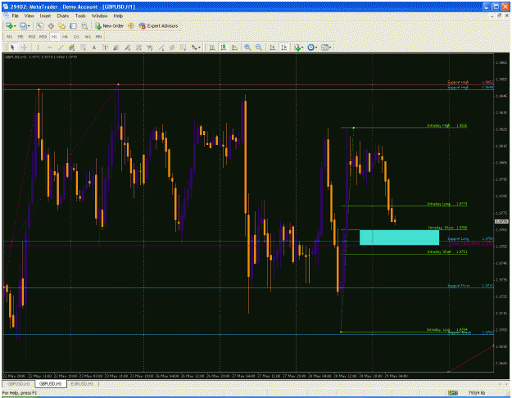The height and width of the screenshot is (398, 512).
Task: Toggle Auto Scroll chart icon
Action: click(x=273, y=47)
